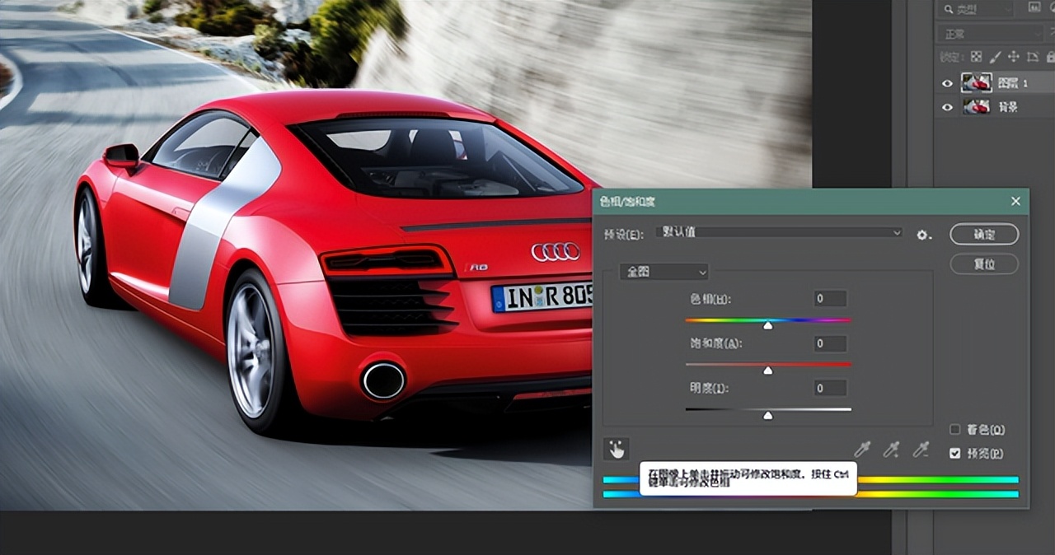Click the 复位 (Reset) button

(x=984, y=264)
